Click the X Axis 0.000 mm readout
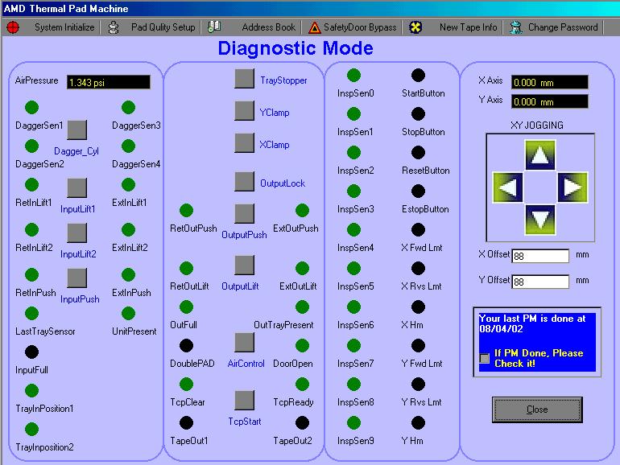This screenshot has width=620, height=465. [x=550, y=82]
